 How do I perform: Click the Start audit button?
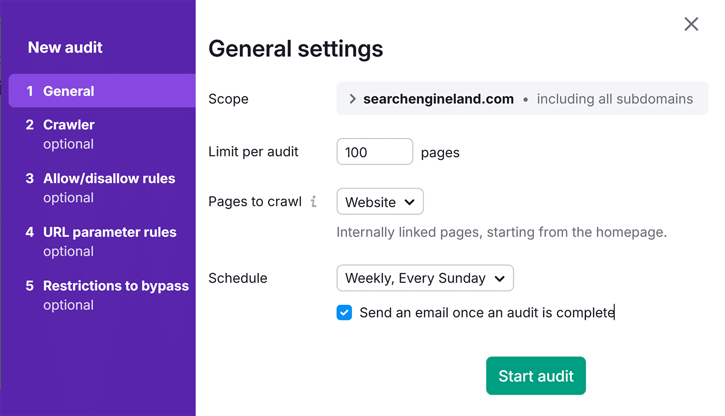coord(536,375)
